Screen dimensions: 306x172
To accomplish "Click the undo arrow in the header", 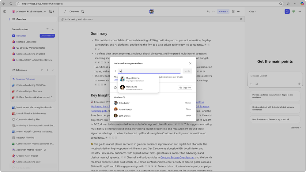I will [x=208, y=12].
